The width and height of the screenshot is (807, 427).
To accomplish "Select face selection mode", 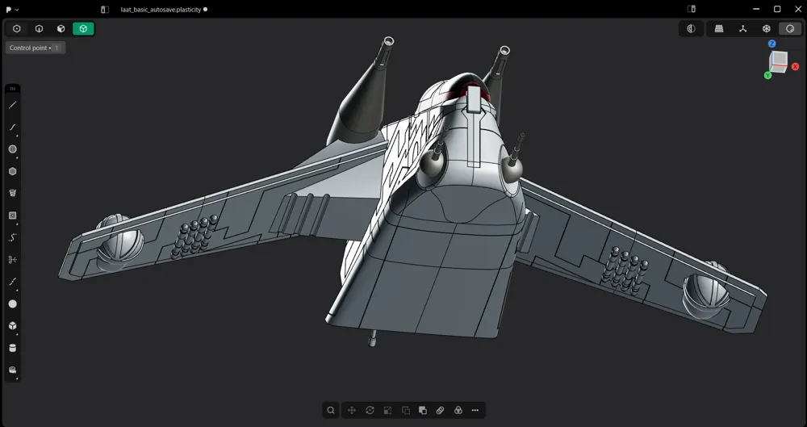I will 61,29.
